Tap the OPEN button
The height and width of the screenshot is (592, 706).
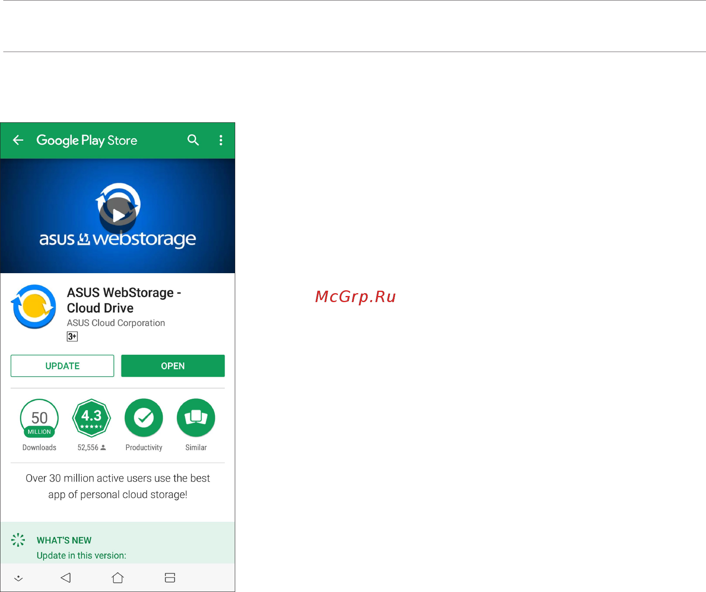[173, 366]
